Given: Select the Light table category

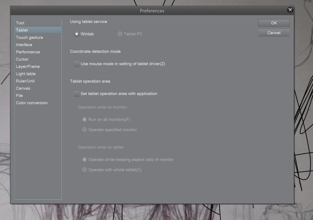Looking at the screenshot, I should [38, 74].
